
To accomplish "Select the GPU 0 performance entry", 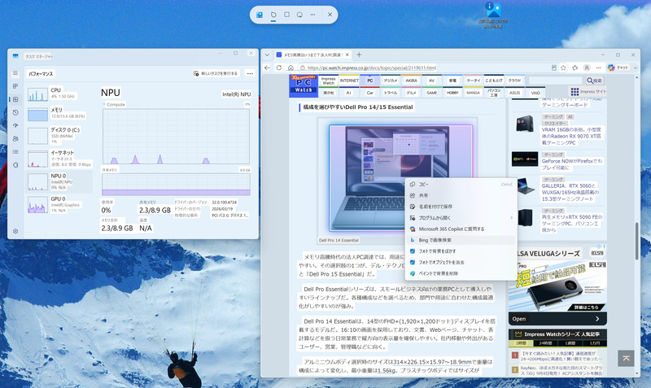I will [x=59, y=204].
